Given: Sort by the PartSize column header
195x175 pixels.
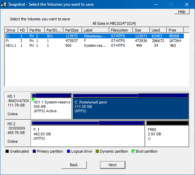Looking at the screenshot, I should click(73, 30).
